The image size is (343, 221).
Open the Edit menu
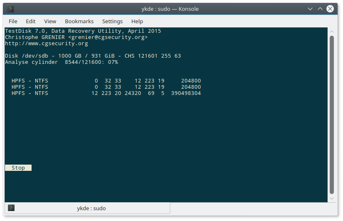(x=30, y=22)
